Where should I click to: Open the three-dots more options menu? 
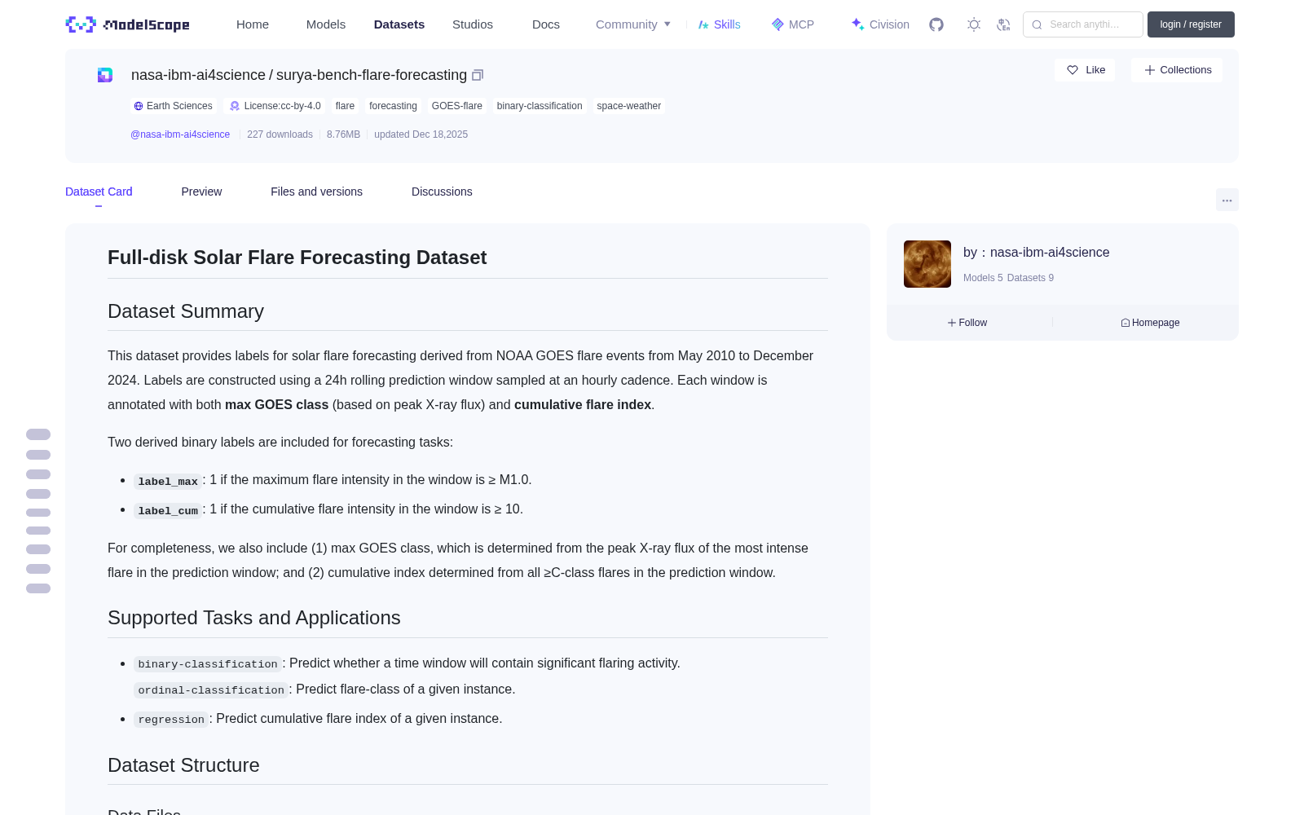click(x=1227, y=200)
